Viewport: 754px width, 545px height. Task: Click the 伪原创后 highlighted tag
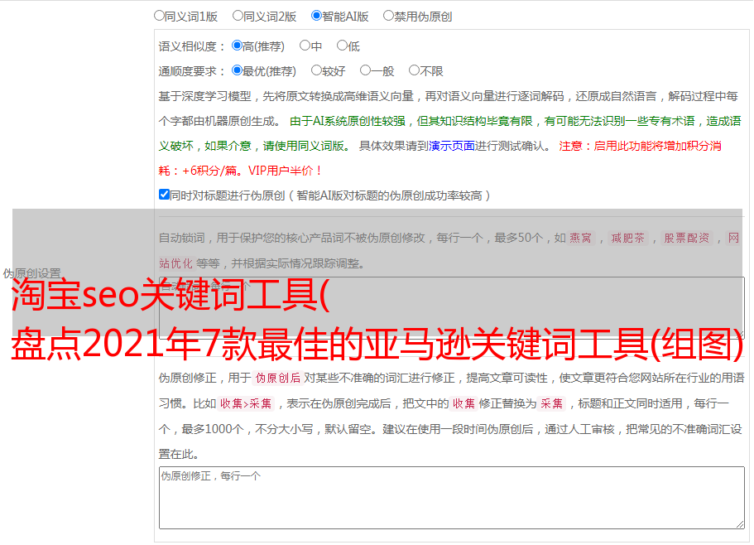click(278, 378)
